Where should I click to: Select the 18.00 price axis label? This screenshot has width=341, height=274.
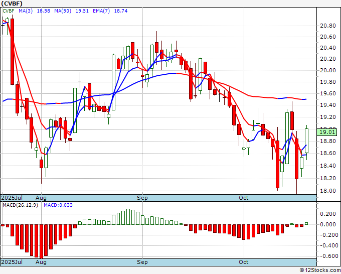click(328, 191)
